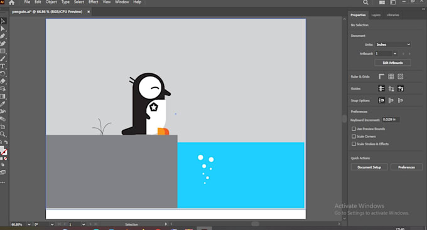Select the Properties tab
The height and width of the screenshot is (230, 427).
click(358, 15)
